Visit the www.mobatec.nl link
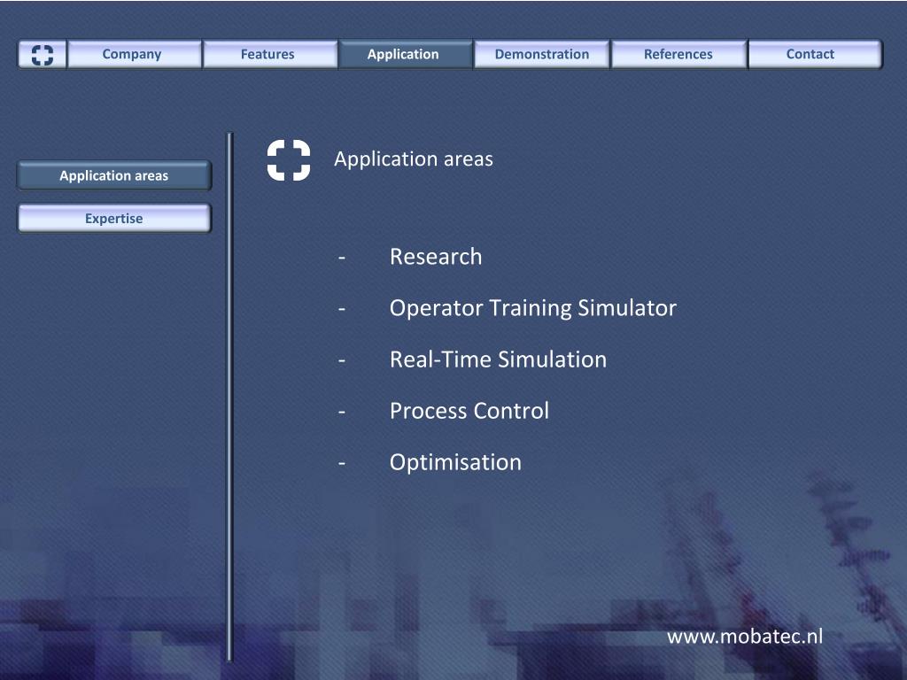Image resolution: width=907 pixels, height=680 pixels. (744, 637)
